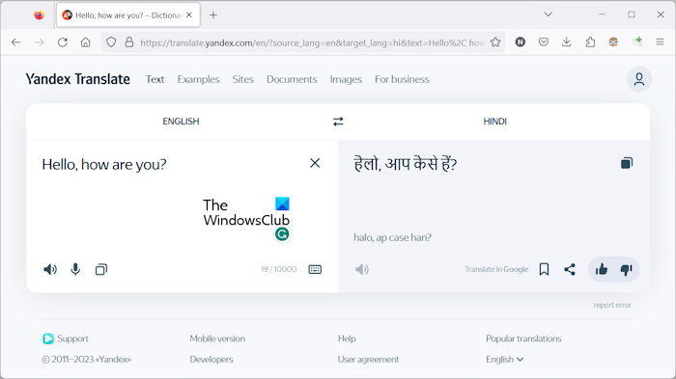Open Popular translations link

pyautogui.click(x=523, y=338)
